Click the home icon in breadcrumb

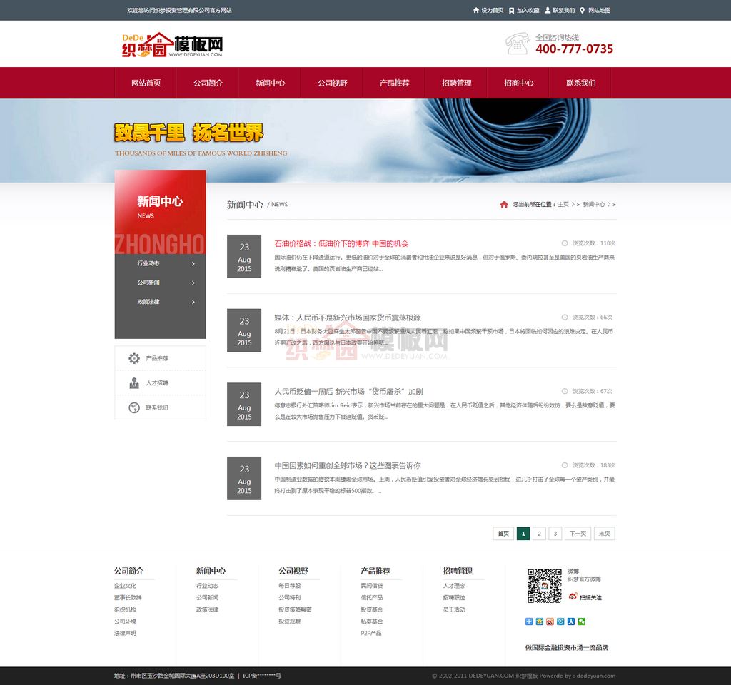[504, 205]
